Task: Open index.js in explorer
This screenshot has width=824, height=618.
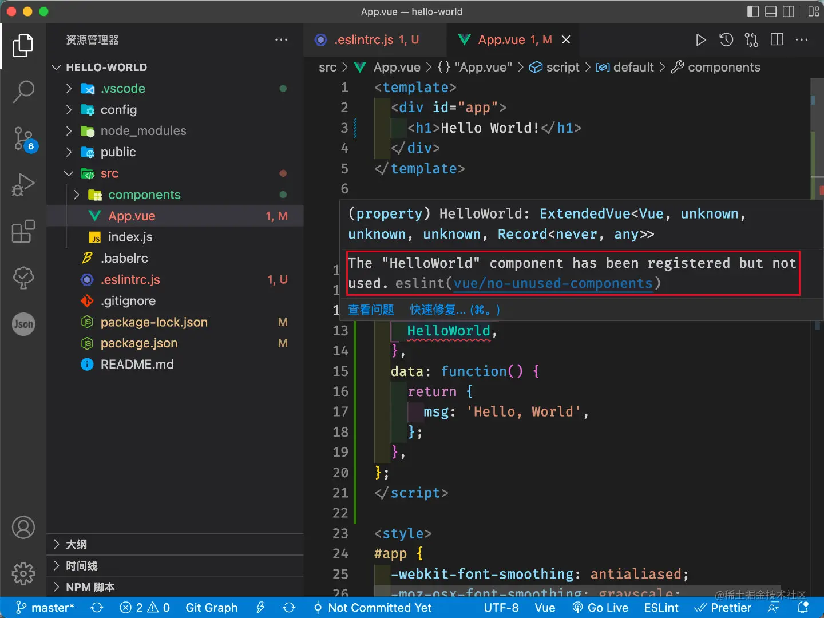Action: 175,237
